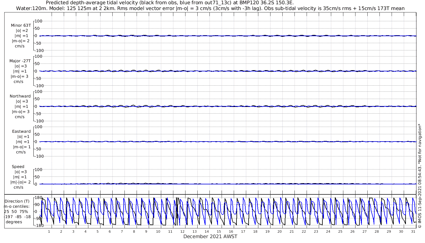Click the 'Eastward' panel label
Image resolution: width=425 pixels, height=243 pixels.
click(x=21, y=131)
